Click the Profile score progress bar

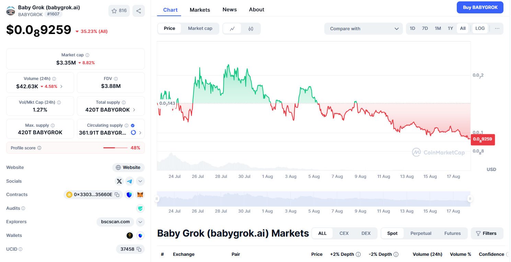pyautogui.click(x=115, y=148)
